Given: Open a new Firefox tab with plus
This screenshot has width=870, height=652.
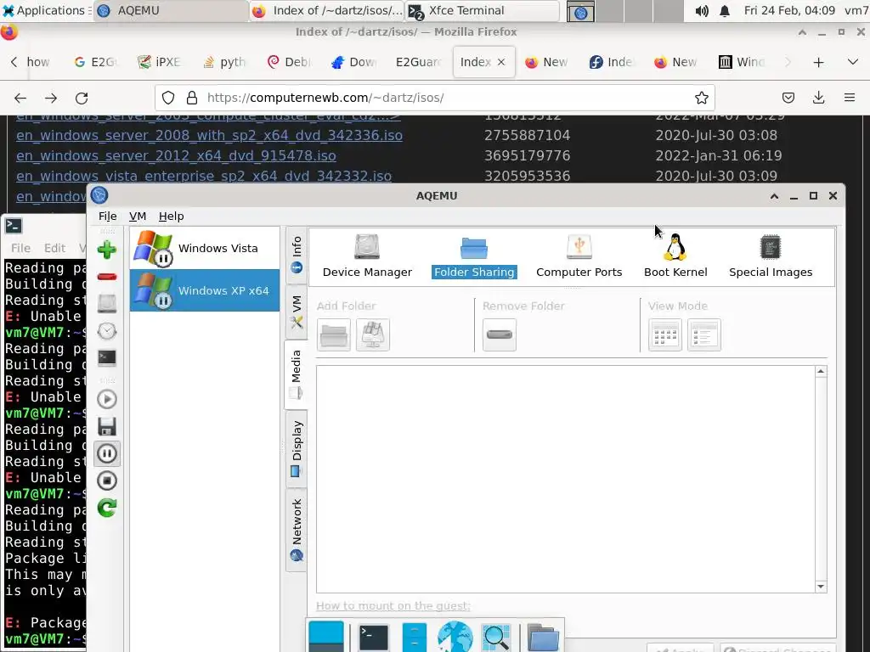Looking at the screenshot, I should (818, 62).
